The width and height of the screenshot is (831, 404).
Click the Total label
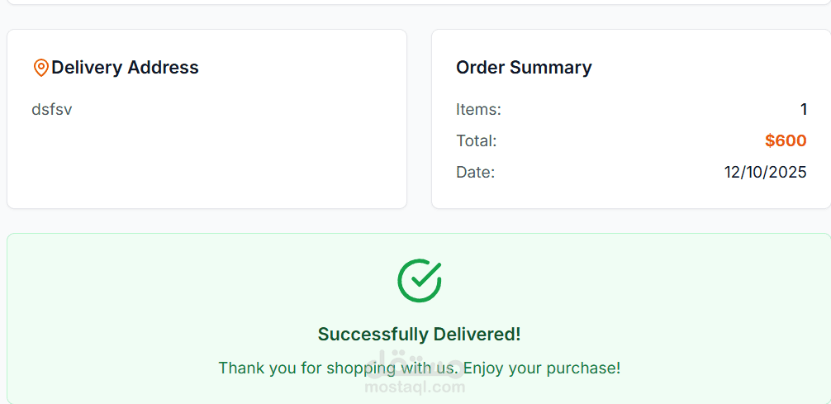point(476,141)
